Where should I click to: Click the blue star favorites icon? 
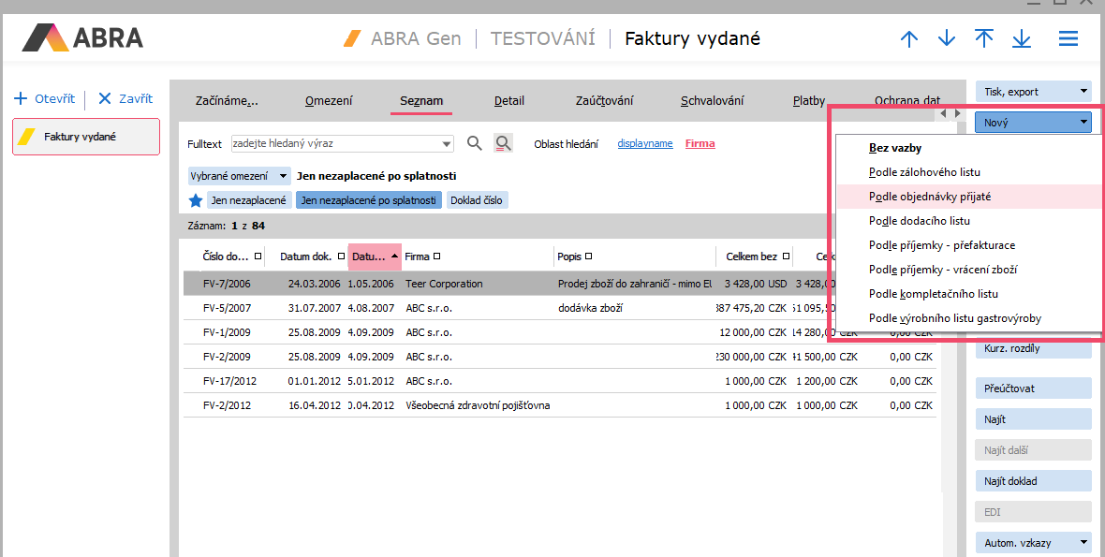196,200
